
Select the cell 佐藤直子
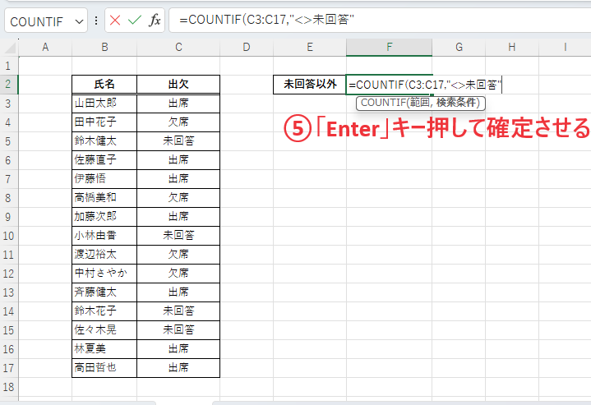(x=104, y=160)
